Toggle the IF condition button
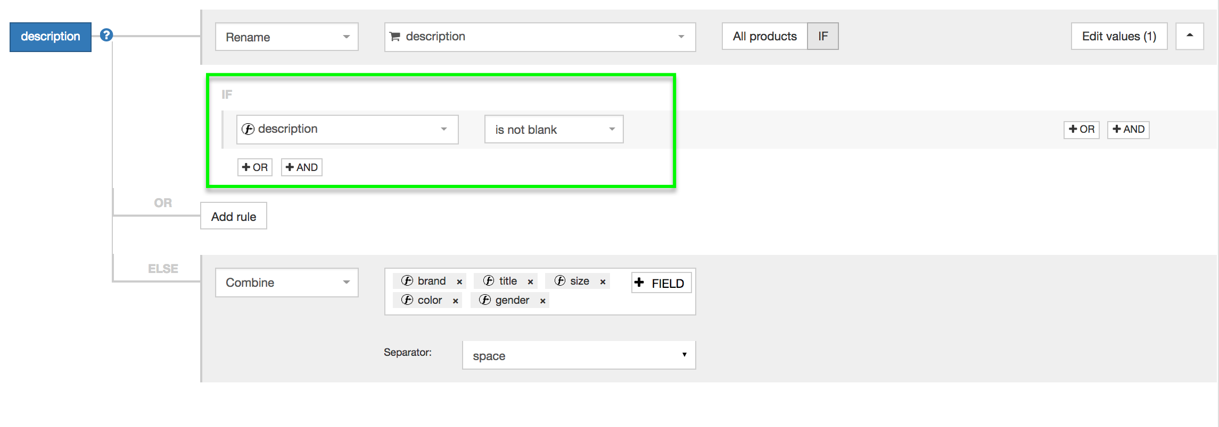This screenshot has height=427, width=1219. (x=822, y=36)
